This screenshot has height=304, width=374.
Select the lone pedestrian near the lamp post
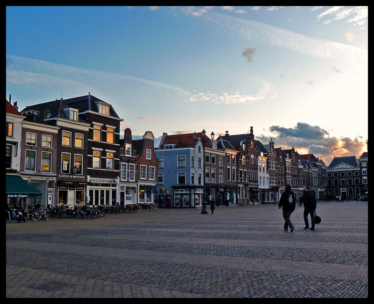pyautogui.click(x=212, y=205)
